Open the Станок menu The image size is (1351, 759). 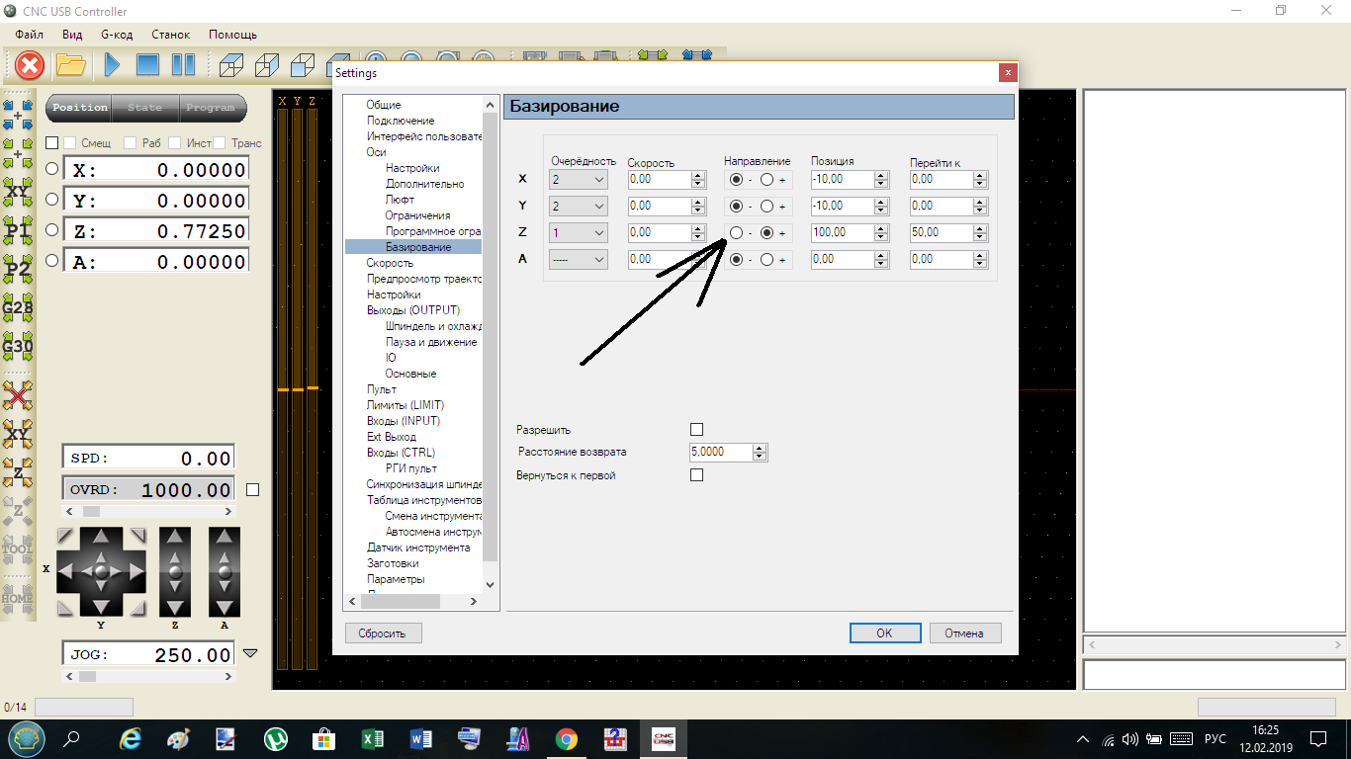tap(170, 35)
